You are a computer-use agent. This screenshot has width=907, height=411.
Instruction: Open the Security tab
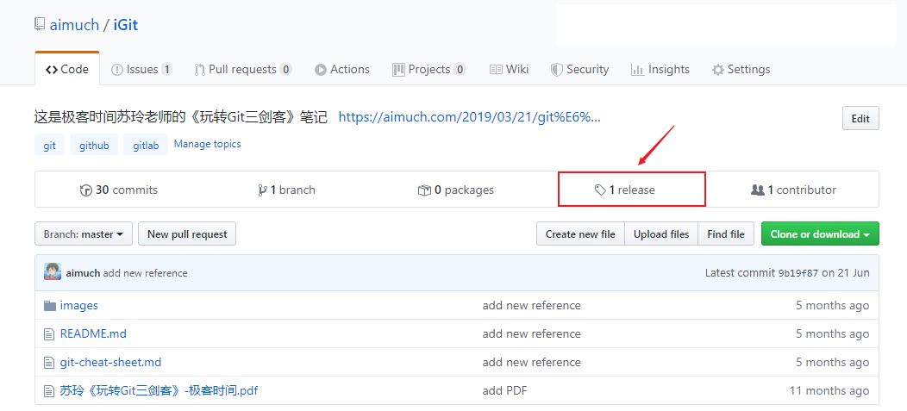579,70
